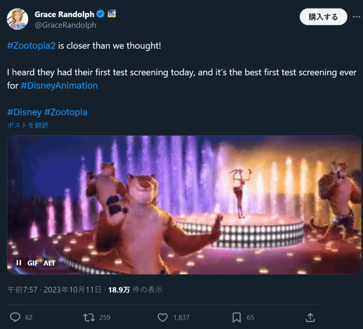Pause the GIF playback
This screenshot has height=329, width=363.
[x=19, y=263]
